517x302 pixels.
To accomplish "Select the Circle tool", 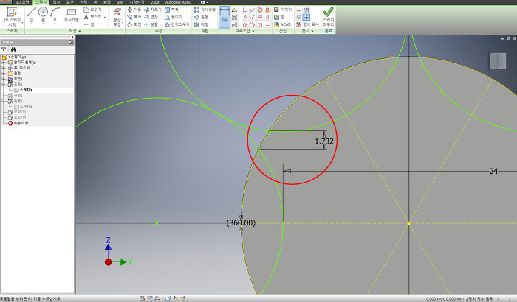I will point(43,15).
